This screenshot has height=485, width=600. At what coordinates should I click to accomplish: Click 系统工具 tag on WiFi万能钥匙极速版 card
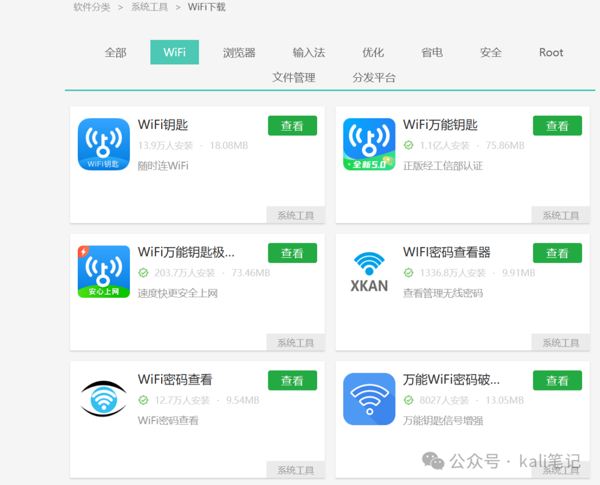tap(296, 343)
